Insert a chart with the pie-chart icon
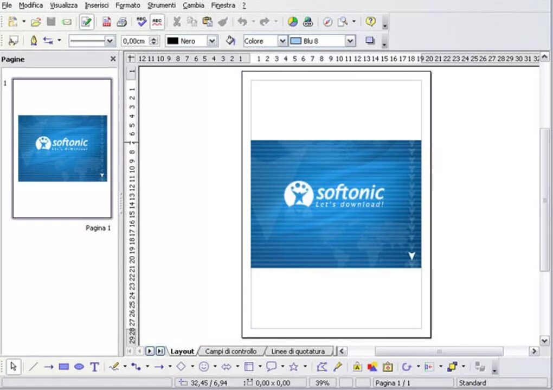Screen dimensions: 553x390 (x=292, y=22)
